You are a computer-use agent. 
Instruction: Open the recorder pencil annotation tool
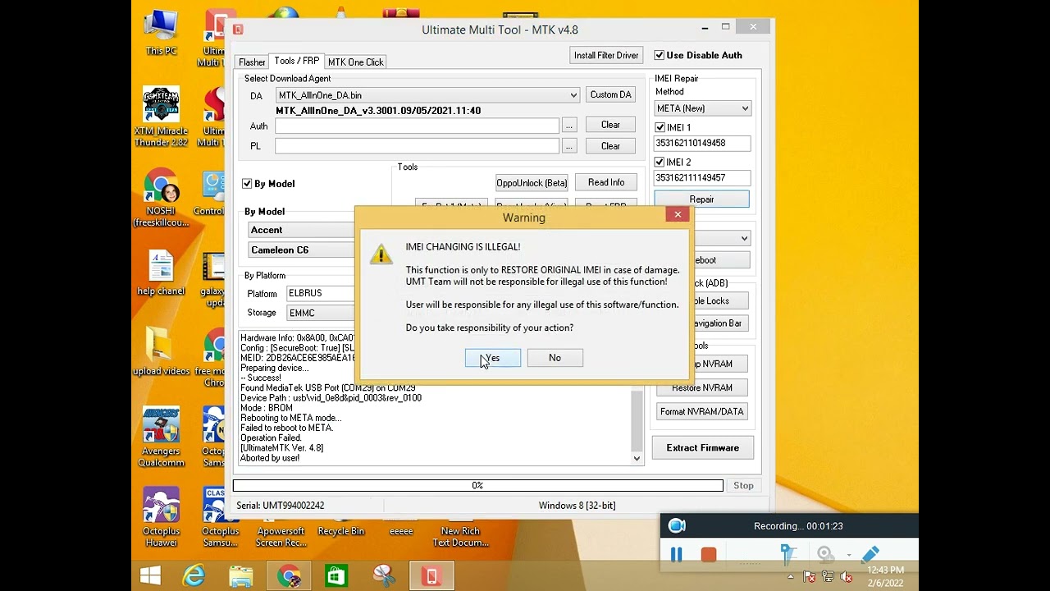click(x=871, y=555)
